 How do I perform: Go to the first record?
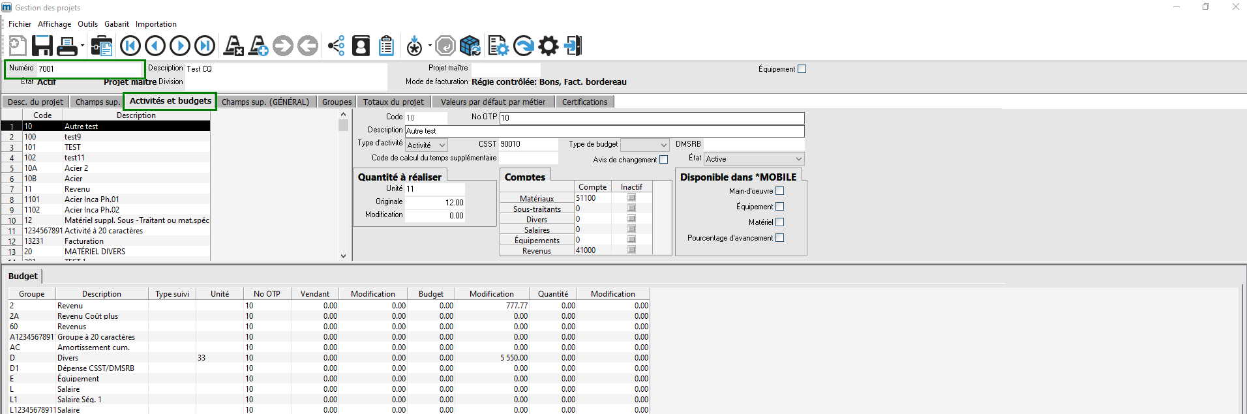tap(130, 46)
